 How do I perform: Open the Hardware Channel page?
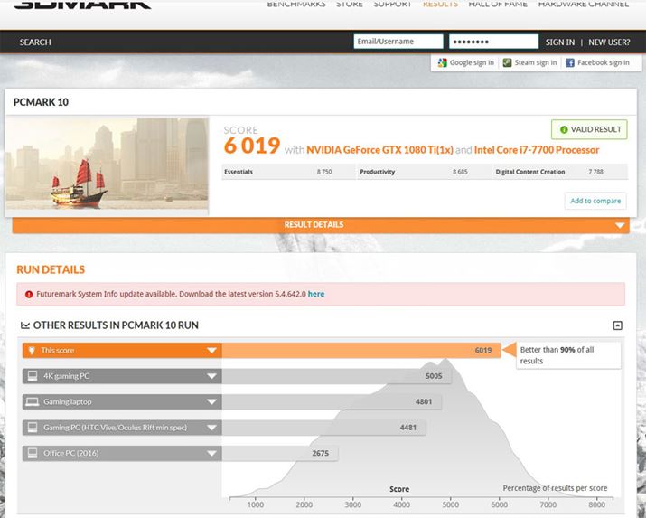click(584, 5)
